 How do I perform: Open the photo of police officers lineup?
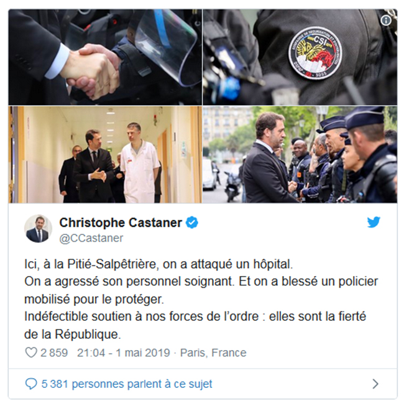[x=300, y=154]
